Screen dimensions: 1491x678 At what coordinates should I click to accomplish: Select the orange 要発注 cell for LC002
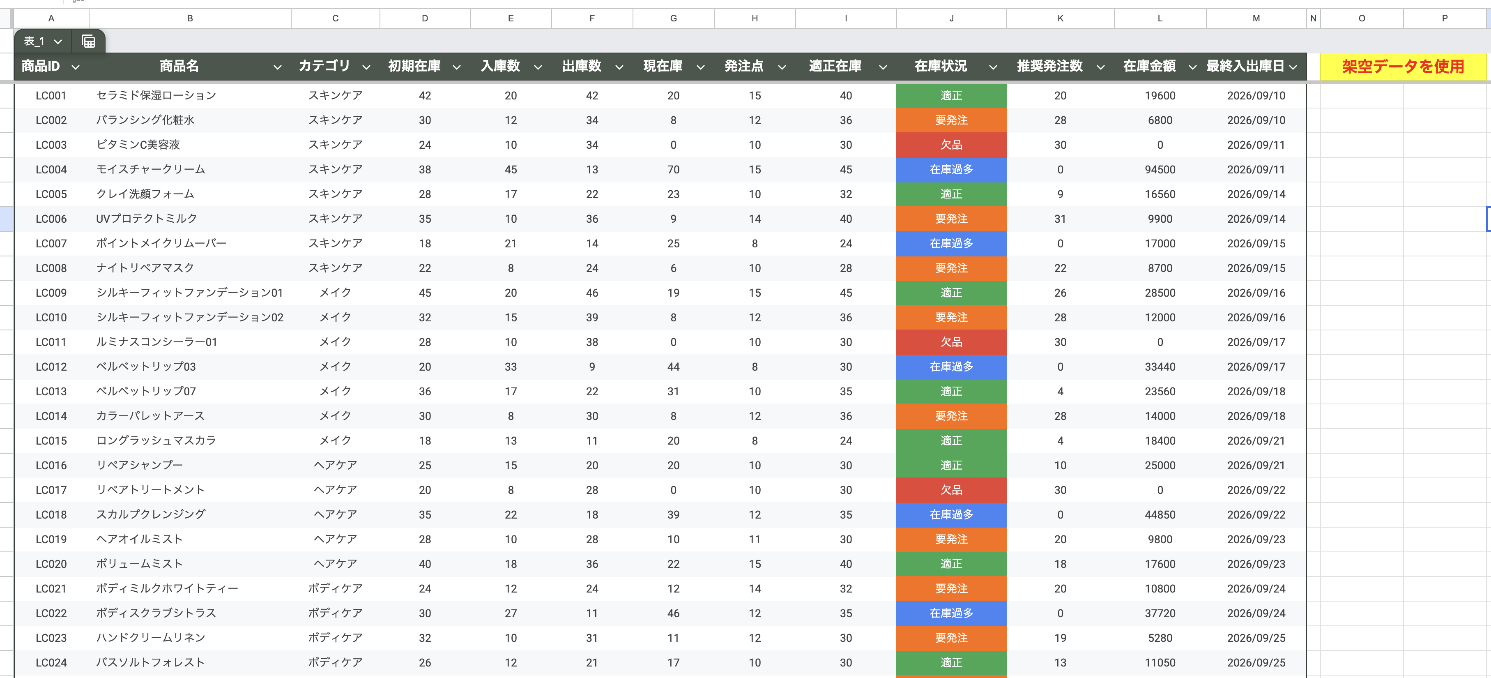click(951, 120)
